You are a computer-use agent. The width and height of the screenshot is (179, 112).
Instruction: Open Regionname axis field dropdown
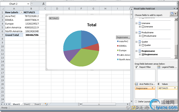[153, 88]
